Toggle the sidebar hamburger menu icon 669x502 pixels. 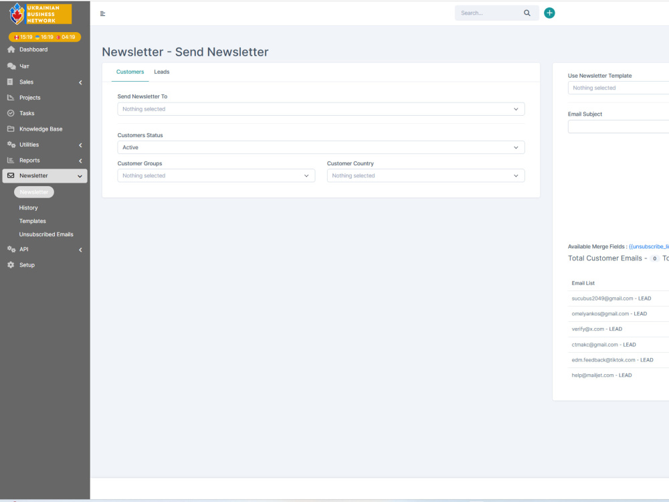(x=102, y=13)
